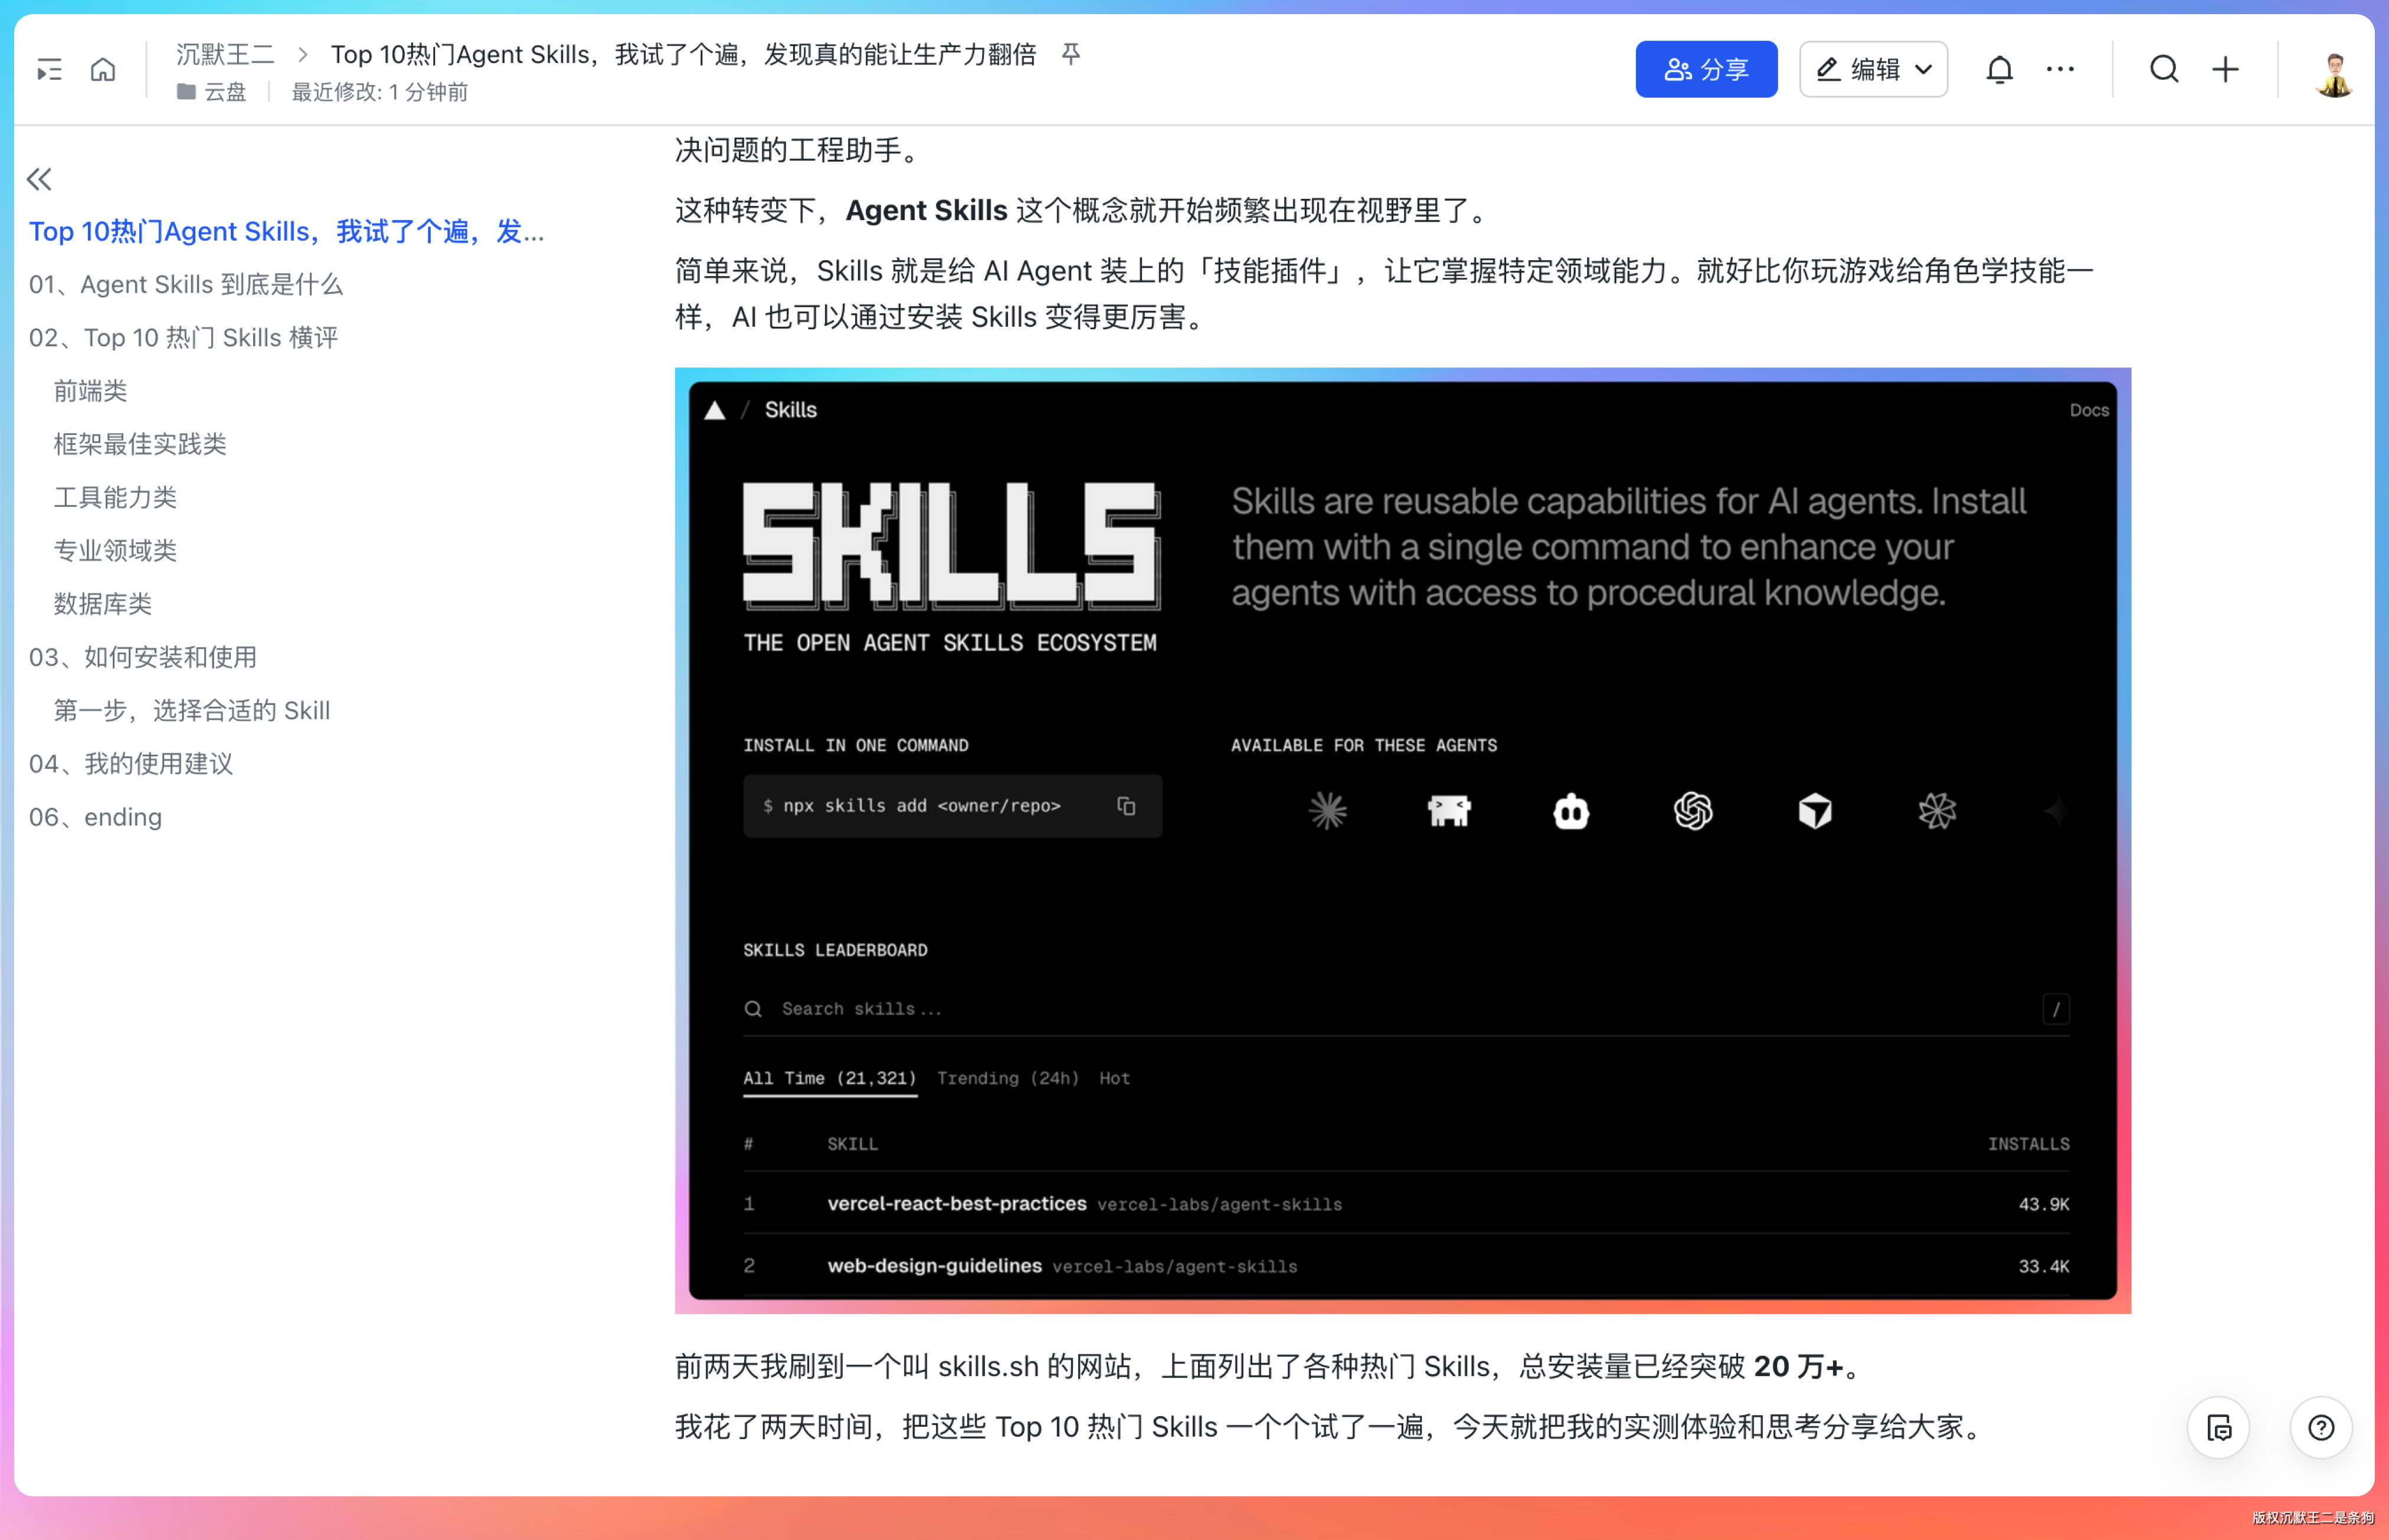Click the help question mark button

click(x=2321, y=1427)
